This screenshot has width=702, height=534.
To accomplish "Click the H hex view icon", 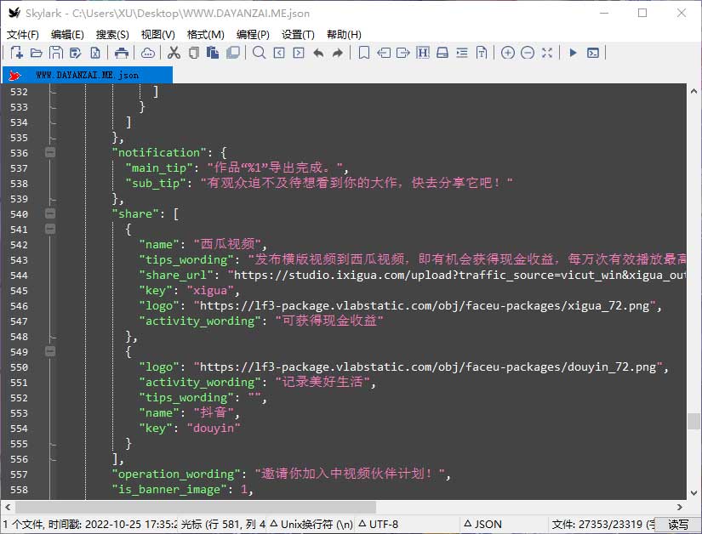I will [423, 53].
